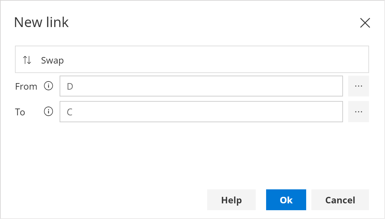Close the New link dialog

click(365, 23)
